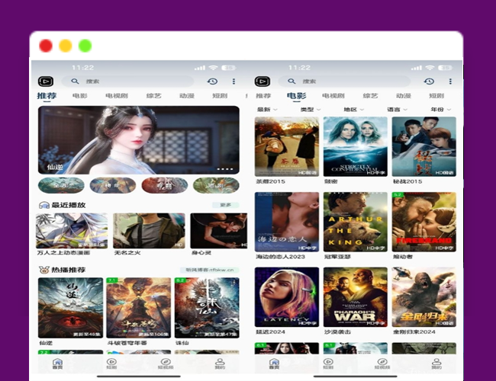Open 我的 profile icon in left bottom bar
This screenshot has width=496, height=381.
pyautogui.click(x=220, y=363)
